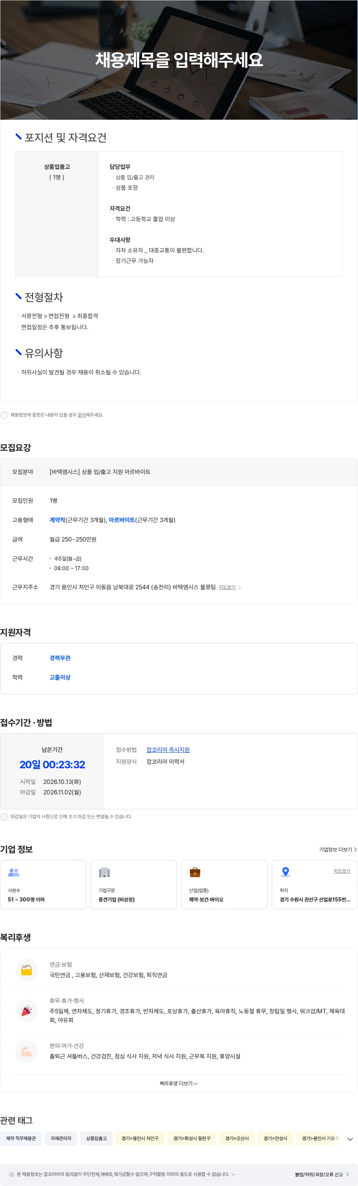Open 기업정보 더보기 link
This screenshot has height=1186, width=358.
coord(338,850)
